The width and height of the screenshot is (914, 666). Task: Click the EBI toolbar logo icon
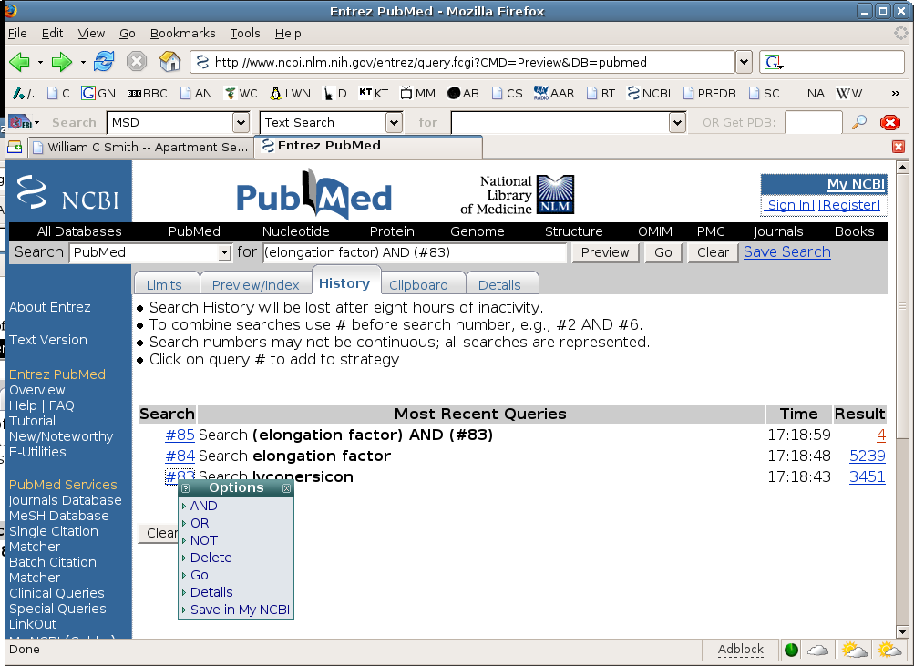coord(20,122)
